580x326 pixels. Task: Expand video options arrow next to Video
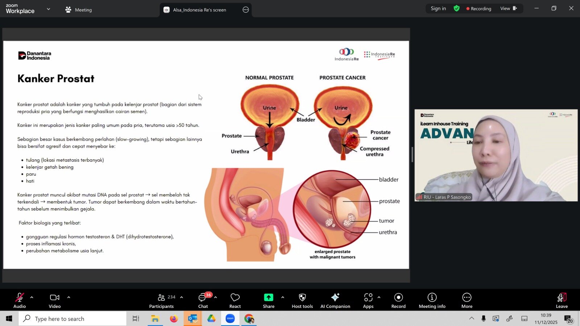[x=69, y=297]
